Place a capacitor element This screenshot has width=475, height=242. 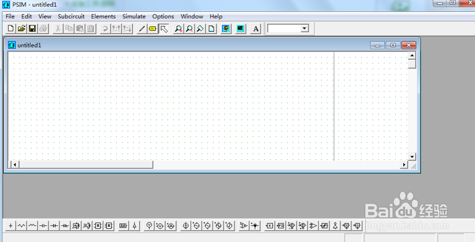coord(43,226)
